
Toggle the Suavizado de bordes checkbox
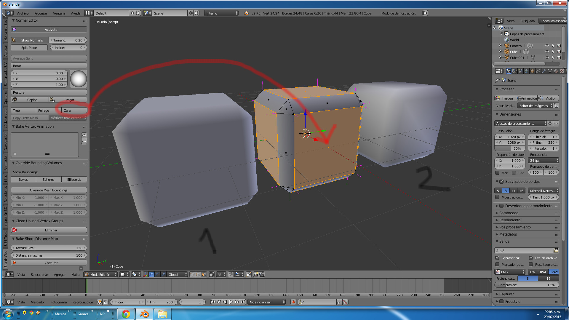point(501,182)
